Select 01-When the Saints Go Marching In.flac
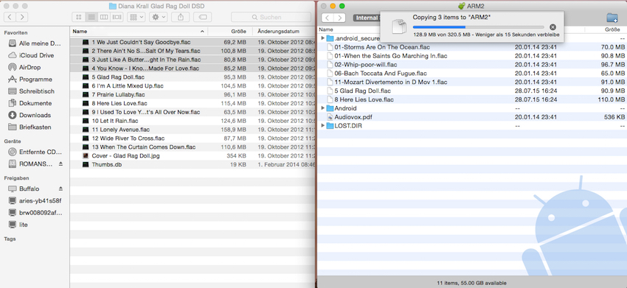The image size is (627, 288). point(472,56)
